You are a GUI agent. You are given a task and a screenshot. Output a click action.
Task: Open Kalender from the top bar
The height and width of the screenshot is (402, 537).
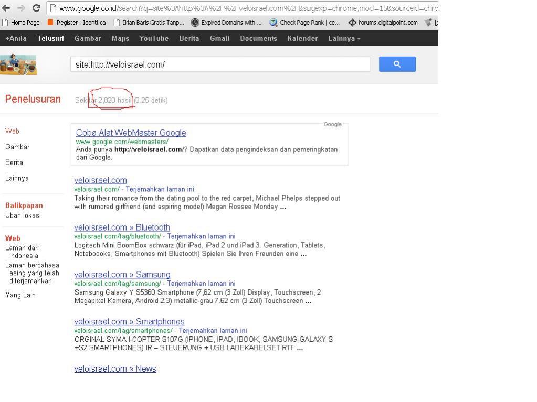pyautogui.click(x=302, y=38)
